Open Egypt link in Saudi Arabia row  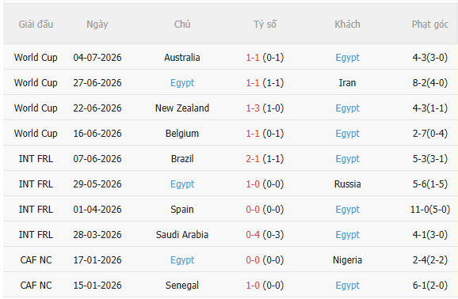point(347,235)
